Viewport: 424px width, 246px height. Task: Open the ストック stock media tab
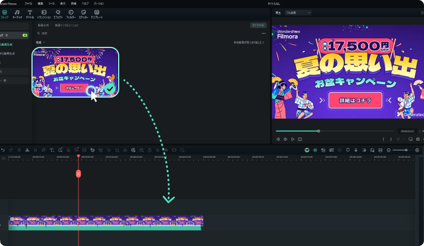[4, 14]
